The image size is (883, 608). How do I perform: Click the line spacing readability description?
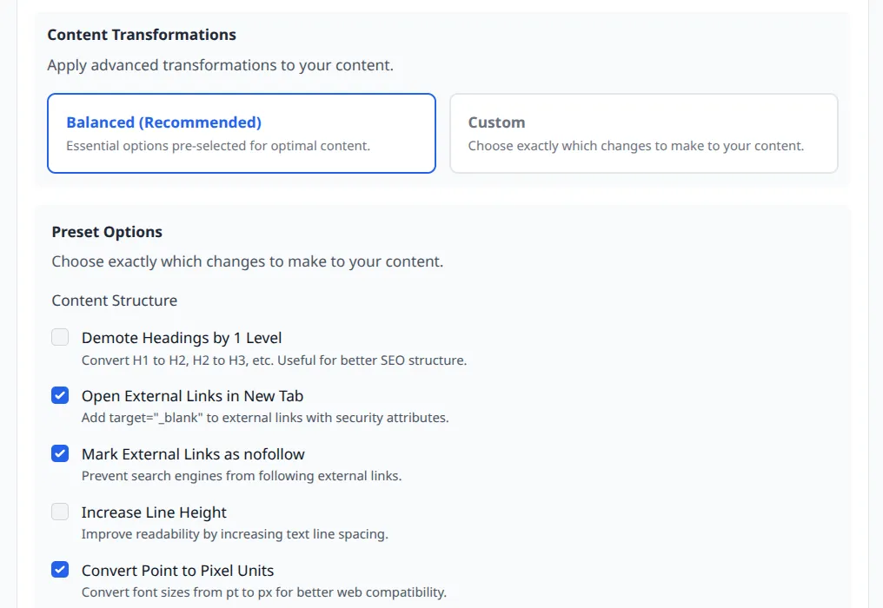click(x=233, y=534)
